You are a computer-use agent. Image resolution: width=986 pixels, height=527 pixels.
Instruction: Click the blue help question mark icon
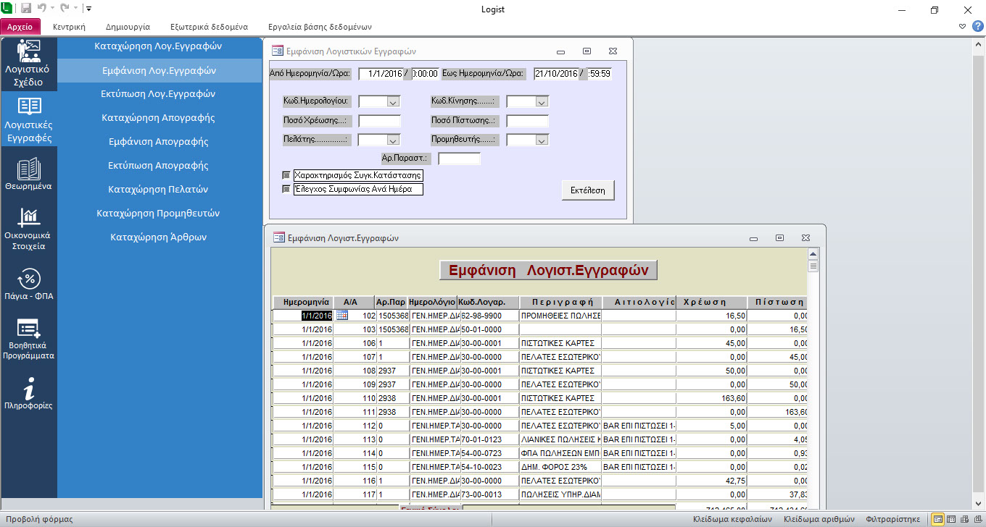click(977, 27)
